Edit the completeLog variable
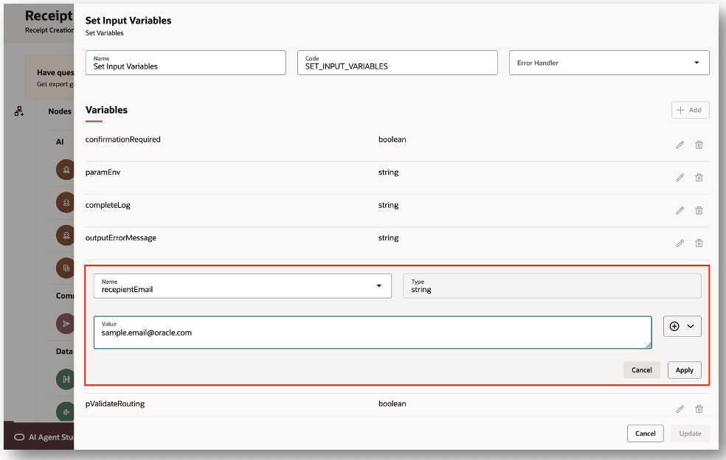 680,210
